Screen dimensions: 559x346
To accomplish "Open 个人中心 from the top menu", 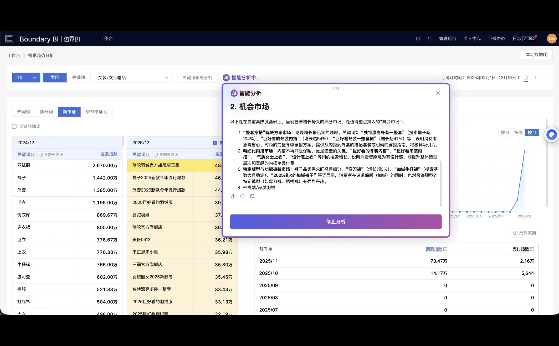I will 472,38.
